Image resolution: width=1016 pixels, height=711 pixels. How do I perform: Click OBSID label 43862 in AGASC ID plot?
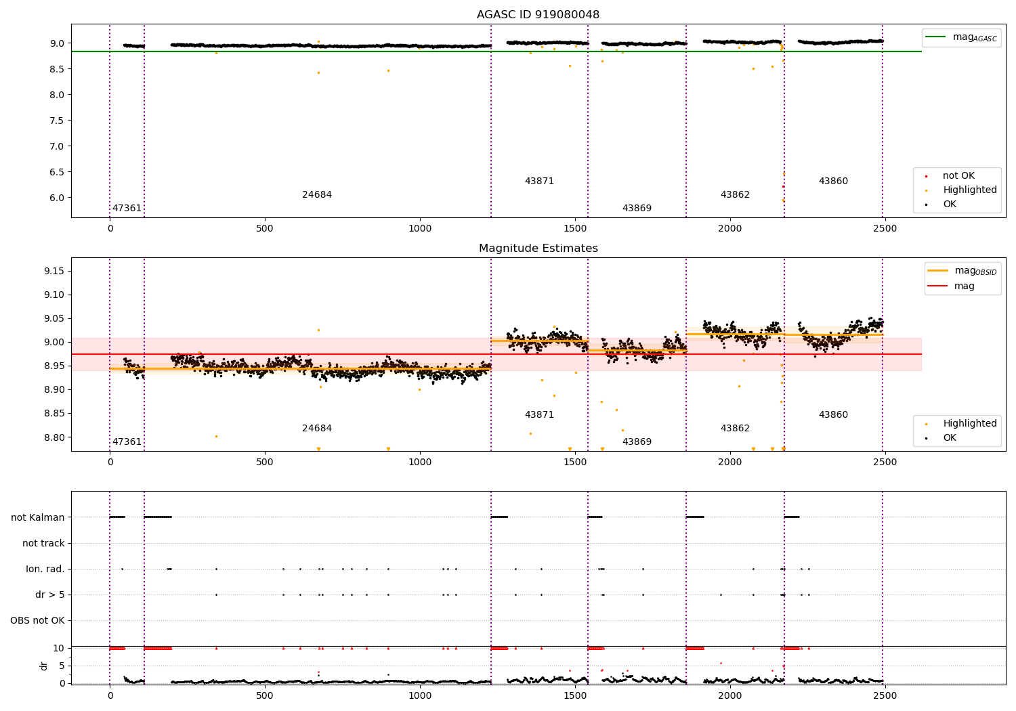735,195
